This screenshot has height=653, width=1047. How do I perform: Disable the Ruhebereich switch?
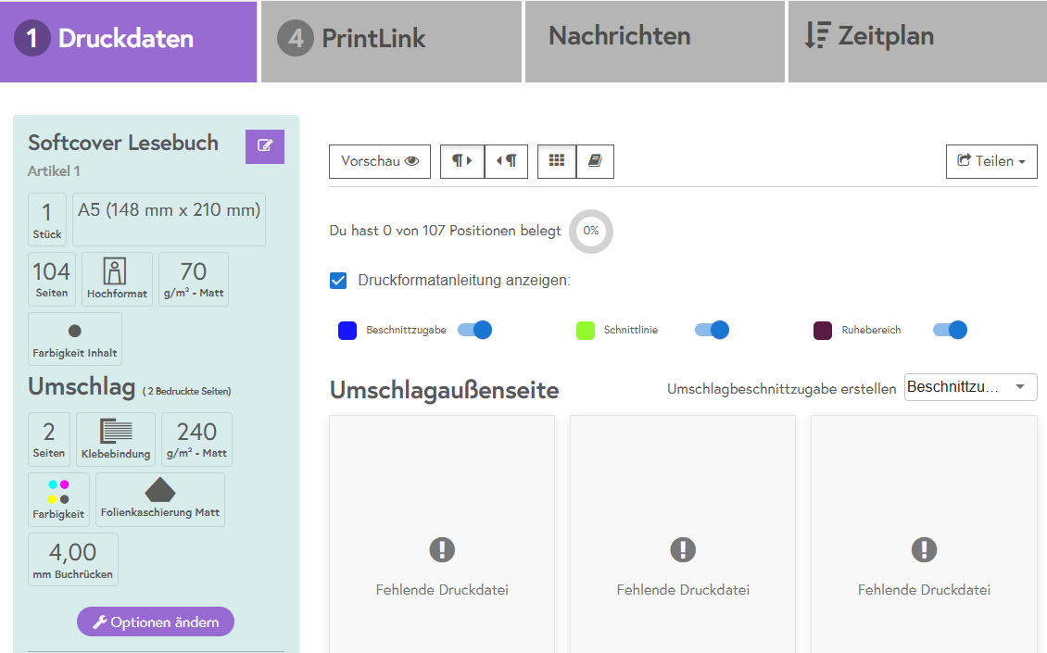click(950, 330)
